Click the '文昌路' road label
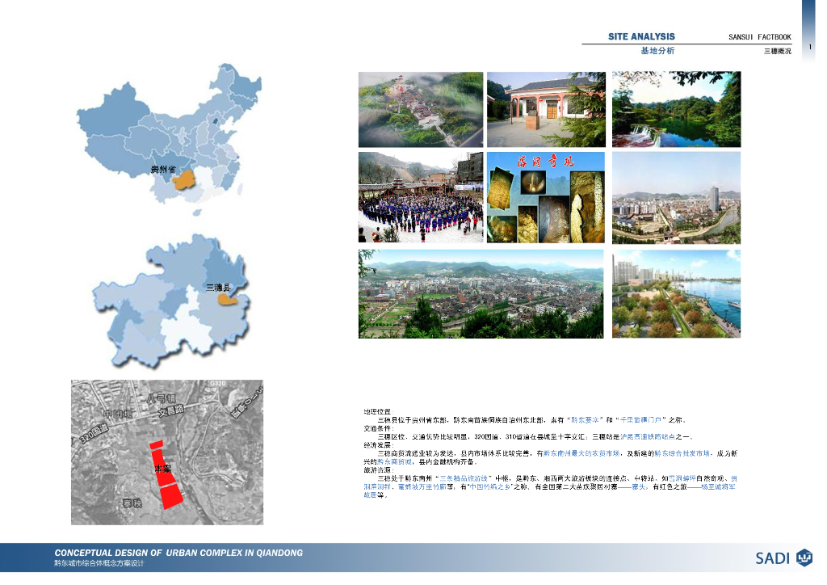 click(171, 410)
